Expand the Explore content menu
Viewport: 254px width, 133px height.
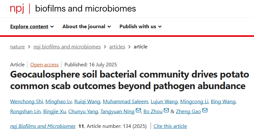click(32, 27)
